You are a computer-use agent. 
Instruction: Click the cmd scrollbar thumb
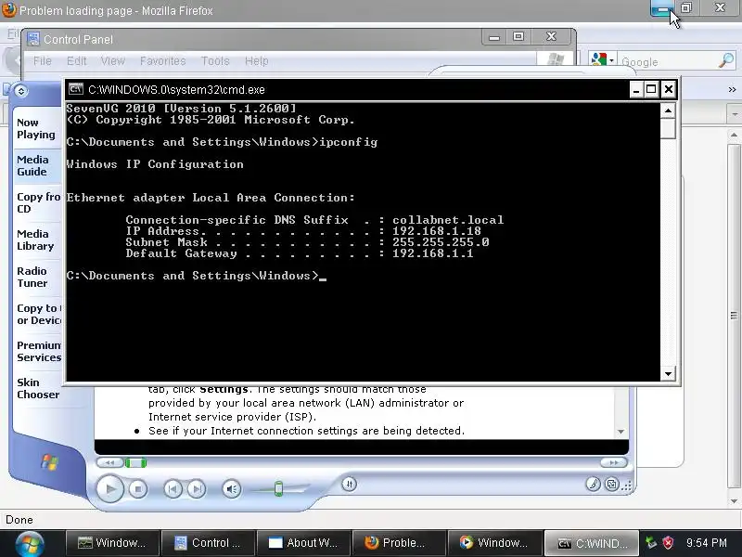[668, 128]
